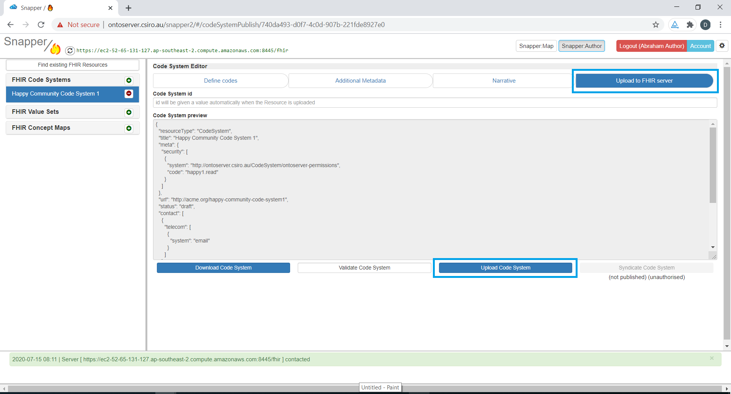This screenshot has height=394, width=731.
Task: Click Find existing FHIR Resources
Action: point(72,65)
